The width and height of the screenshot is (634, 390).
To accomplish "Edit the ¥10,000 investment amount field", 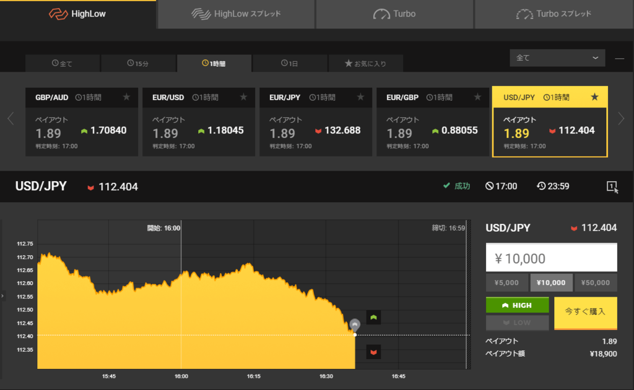I will [552, 258].
